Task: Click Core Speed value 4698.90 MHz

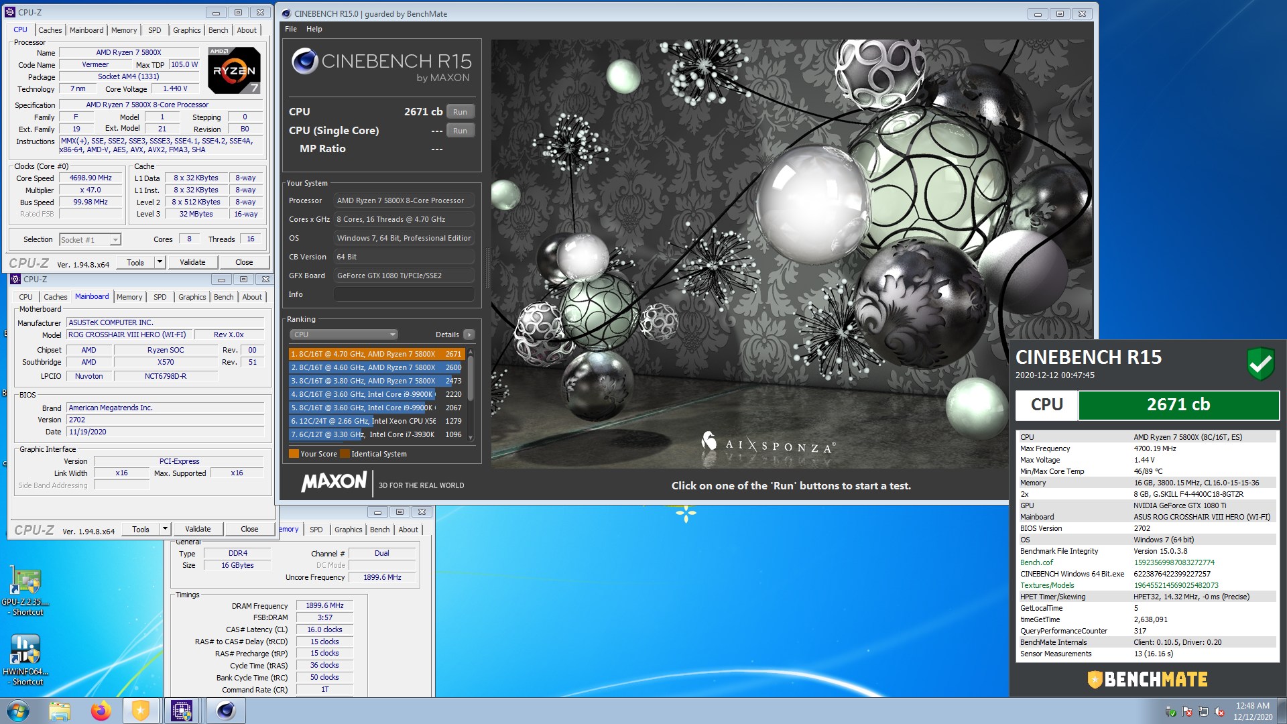Action: [90, 178]
